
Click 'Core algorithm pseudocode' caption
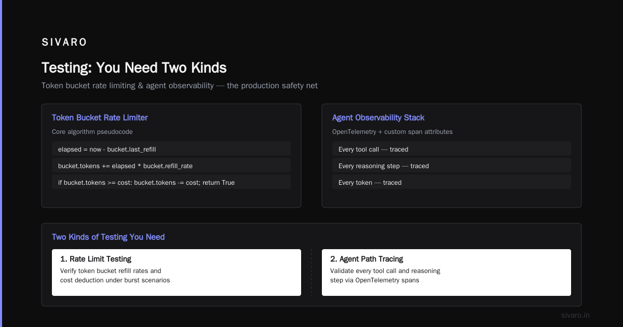tap(92, 132)
